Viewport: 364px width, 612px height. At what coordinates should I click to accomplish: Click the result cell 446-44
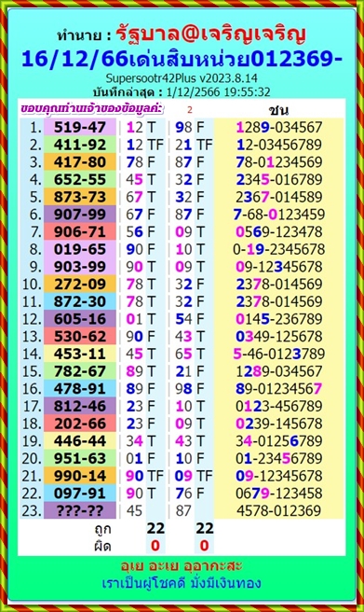(x=80, y=441)
